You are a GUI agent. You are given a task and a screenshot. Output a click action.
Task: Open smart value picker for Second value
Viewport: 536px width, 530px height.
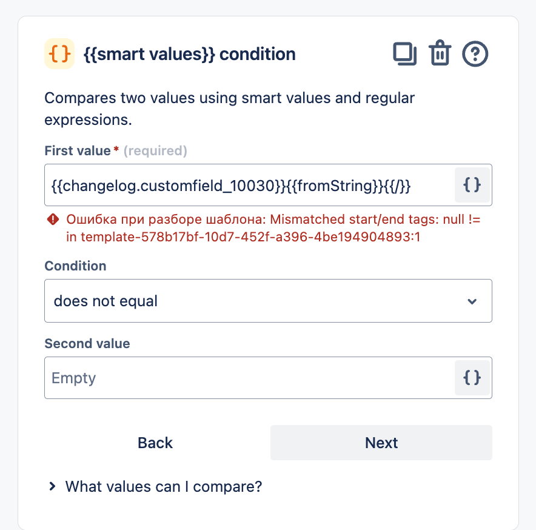click(472, 378)
